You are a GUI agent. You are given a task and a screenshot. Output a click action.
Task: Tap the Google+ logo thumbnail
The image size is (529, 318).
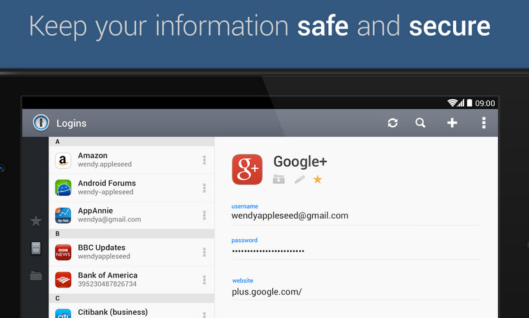[247, 169]
